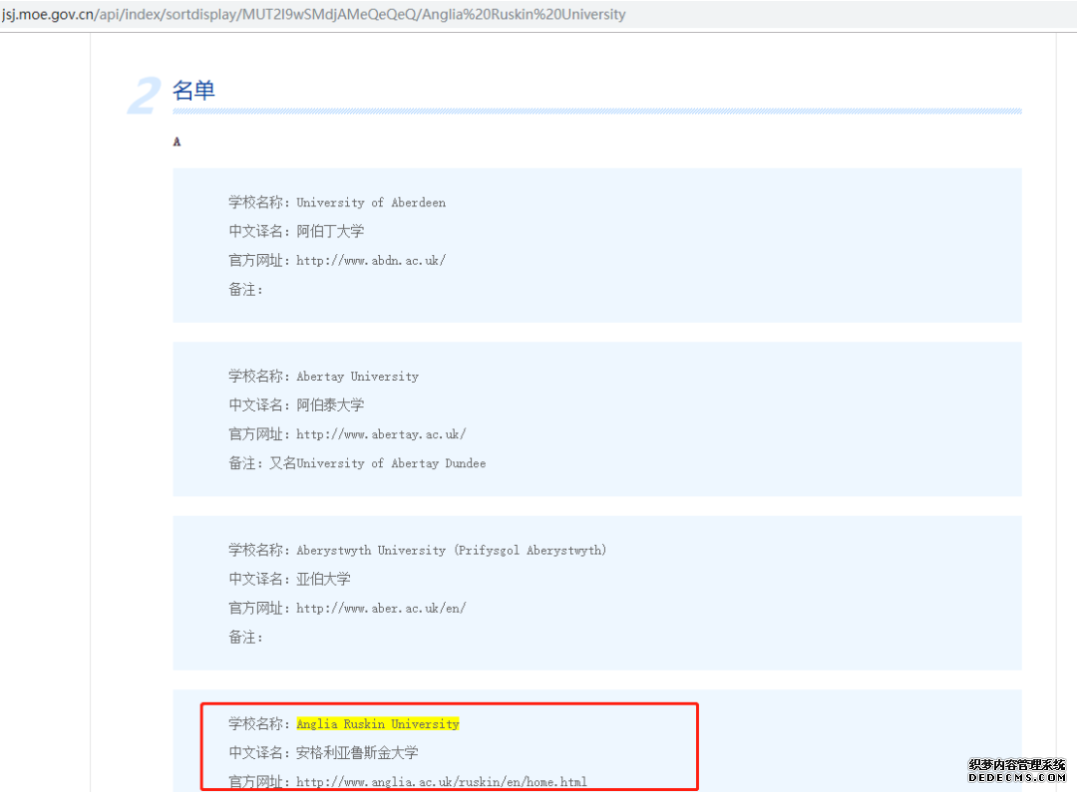Viewport: 1077px width, 792px height.
Task: Click the Chinese name 阿伯丁大学
Action: pos(330,231)
